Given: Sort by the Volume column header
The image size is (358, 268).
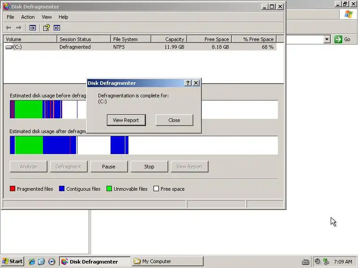Looking at the screenshot, I should tap(30, 39).
